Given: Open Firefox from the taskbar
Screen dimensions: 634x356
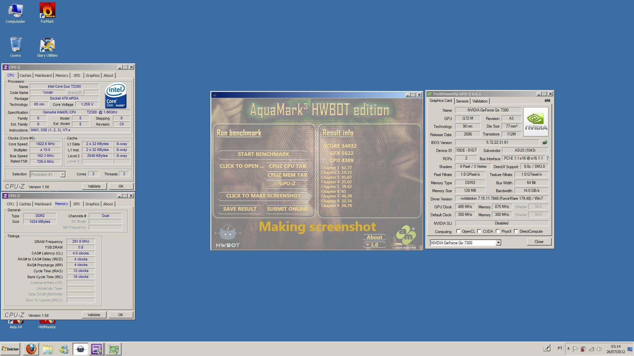Looking at the screenshot, I should pos(31,349).
